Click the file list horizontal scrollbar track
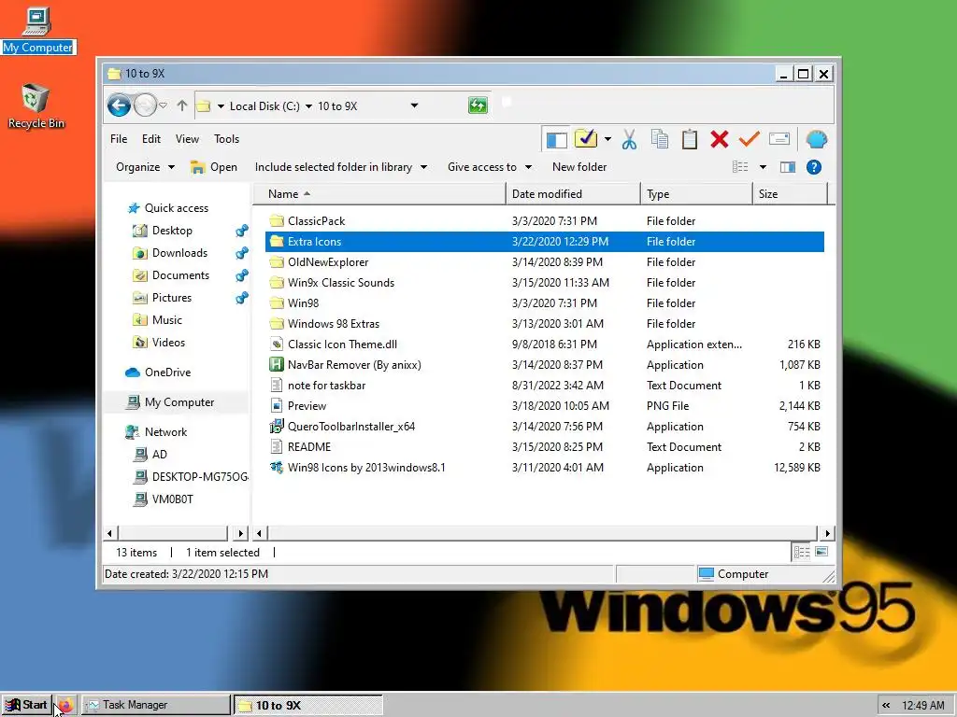The width and height of the screenshot is (957, 717). [542, 533]
